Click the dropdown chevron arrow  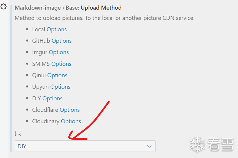tap(149, 146)
